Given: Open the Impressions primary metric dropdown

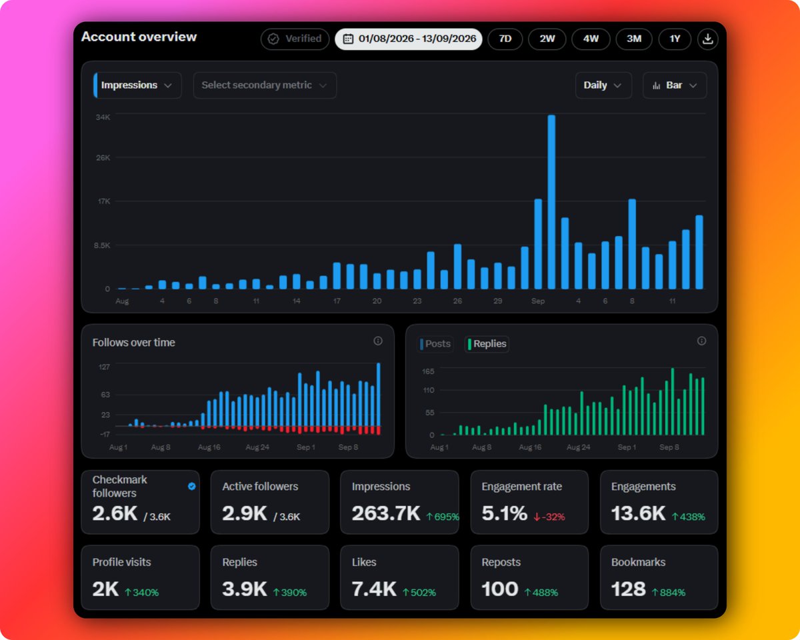Looking at the screenshot, I should point(137,85).
